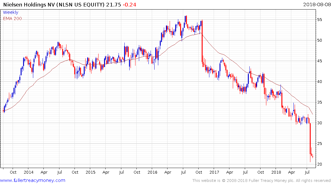Click the last Jul label after 2018
331x185 pixels.
tap(307, 172)
